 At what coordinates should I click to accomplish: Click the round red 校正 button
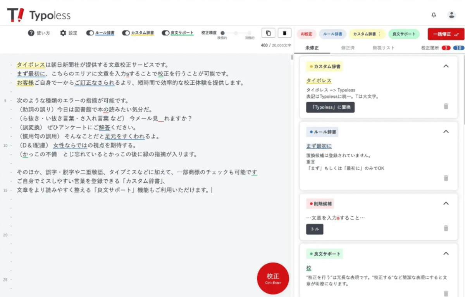(x=273, y=278)
